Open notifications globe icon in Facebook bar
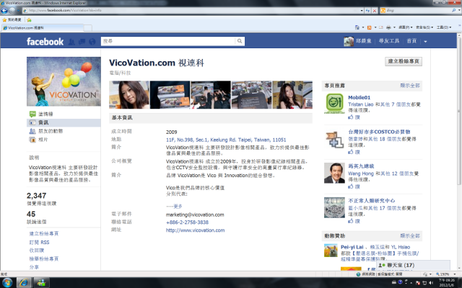Image resolution: width=462 pixels, height=288 pixels. 92,42
